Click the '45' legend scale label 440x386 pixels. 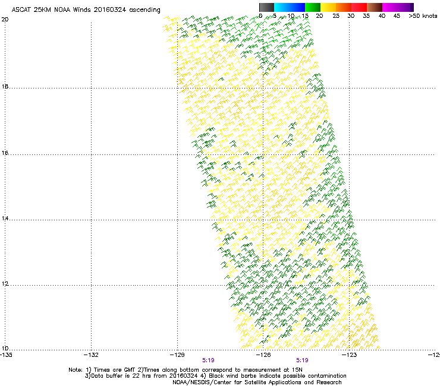(x=397, y=16)
